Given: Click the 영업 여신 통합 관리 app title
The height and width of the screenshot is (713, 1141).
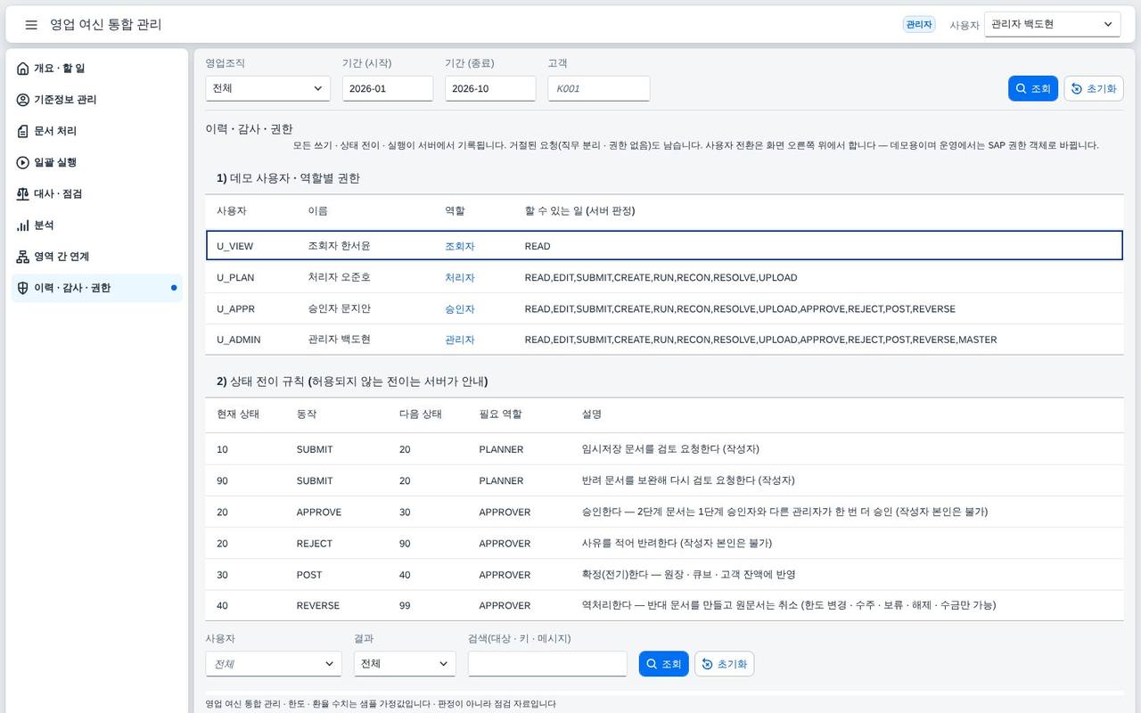Looking at the screenshot, I should point(106,25).
